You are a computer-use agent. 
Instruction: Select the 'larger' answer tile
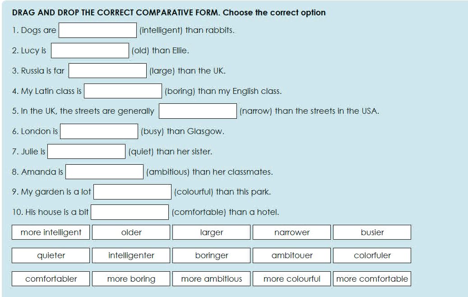point(211,232)
